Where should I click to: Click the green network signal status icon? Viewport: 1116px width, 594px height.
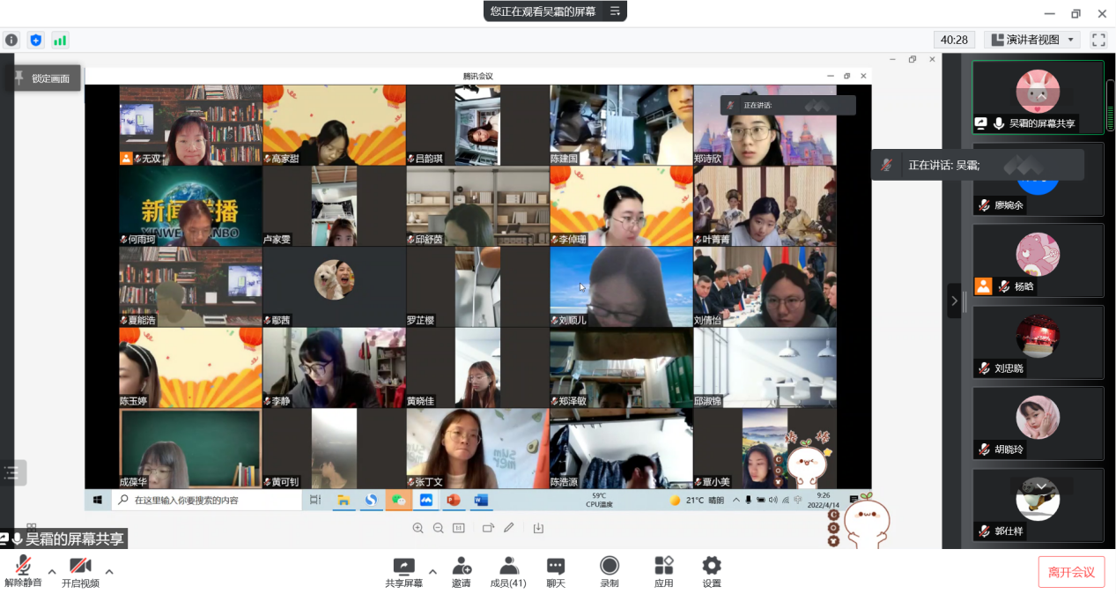[60, 40]
